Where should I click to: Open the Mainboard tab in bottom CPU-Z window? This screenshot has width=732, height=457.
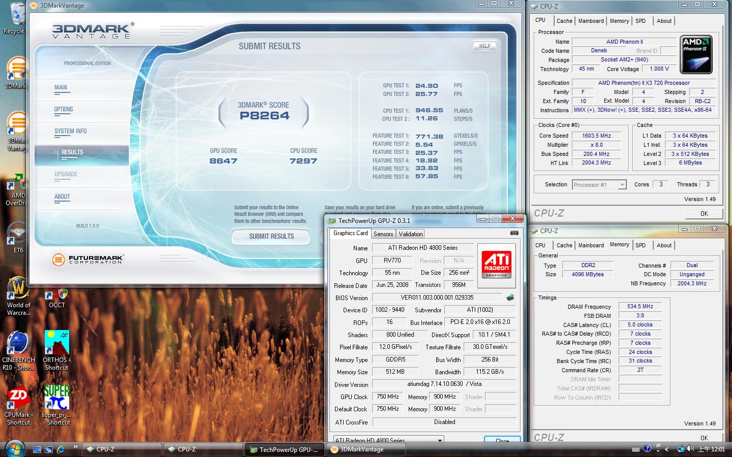click(x=591, y=245)
